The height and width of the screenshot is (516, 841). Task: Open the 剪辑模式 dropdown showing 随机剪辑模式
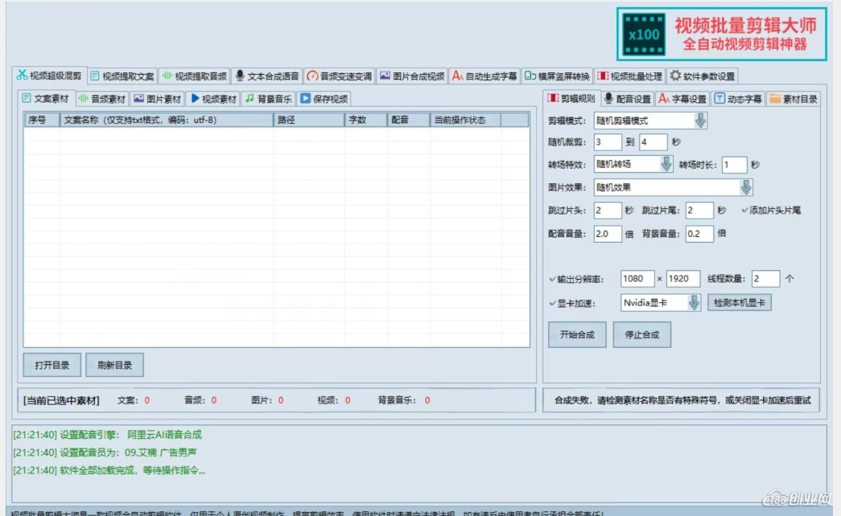click(650, 121)
